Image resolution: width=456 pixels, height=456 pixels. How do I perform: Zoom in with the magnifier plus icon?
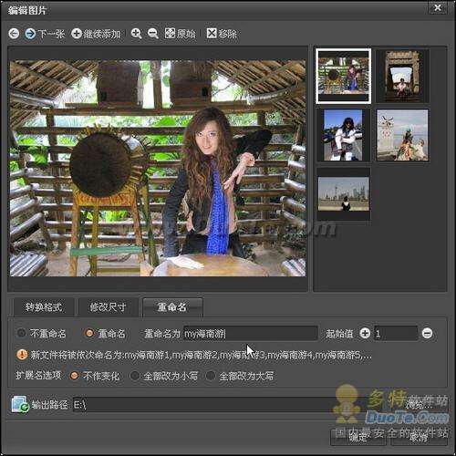tap(136, 34)
